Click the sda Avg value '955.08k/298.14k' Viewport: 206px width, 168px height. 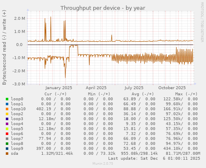click(x=139, y=154)
